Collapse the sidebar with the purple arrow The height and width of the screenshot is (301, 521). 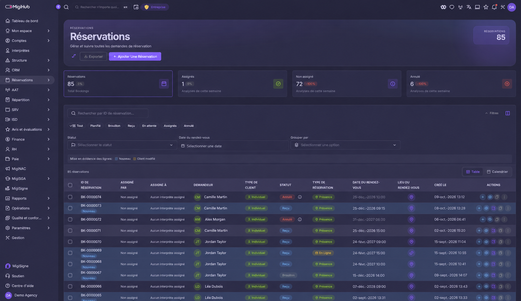coord(58,7)
